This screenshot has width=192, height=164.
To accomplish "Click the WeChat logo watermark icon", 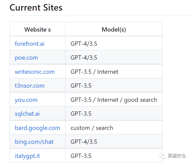I will coord(163,156).
